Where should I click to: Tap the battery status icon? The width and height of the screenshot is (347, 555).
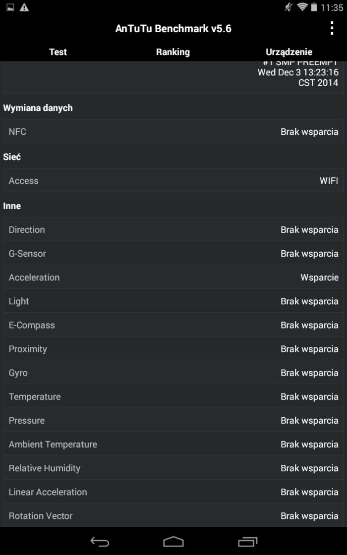pos(314,7)
